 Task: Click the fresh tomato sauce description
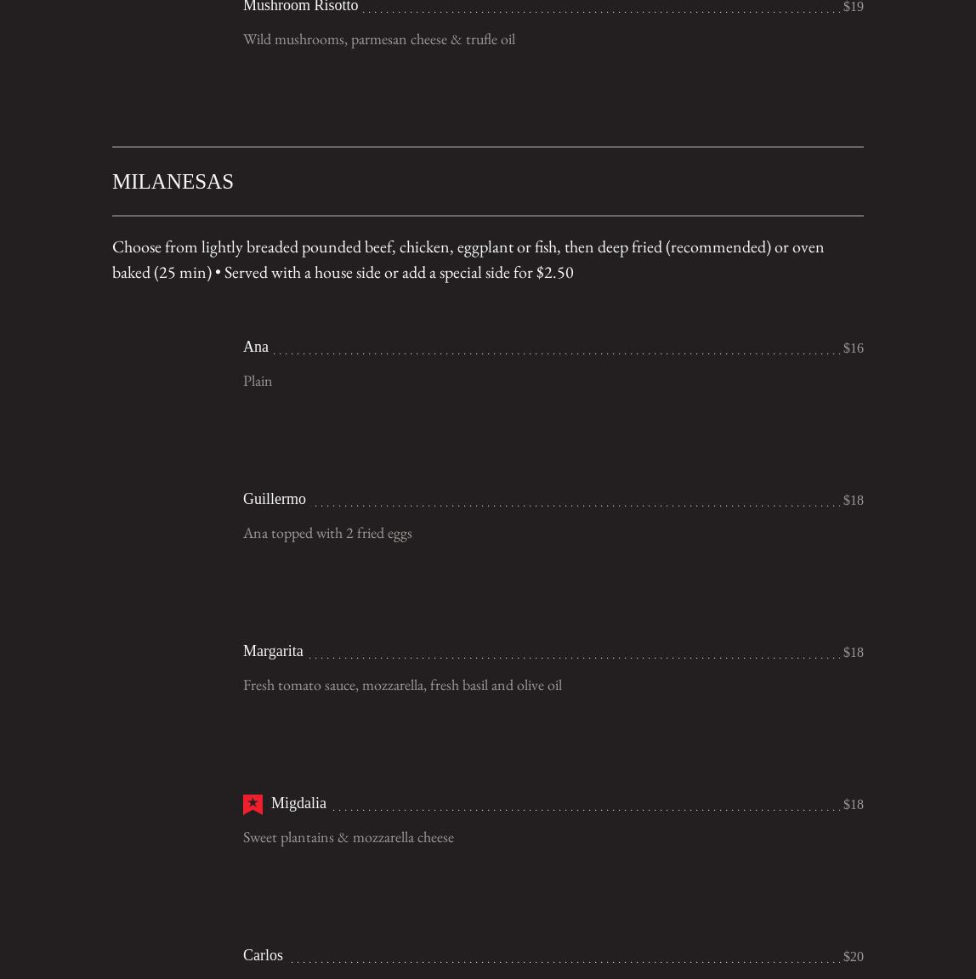pyautogui.click(x=402, y=685)
